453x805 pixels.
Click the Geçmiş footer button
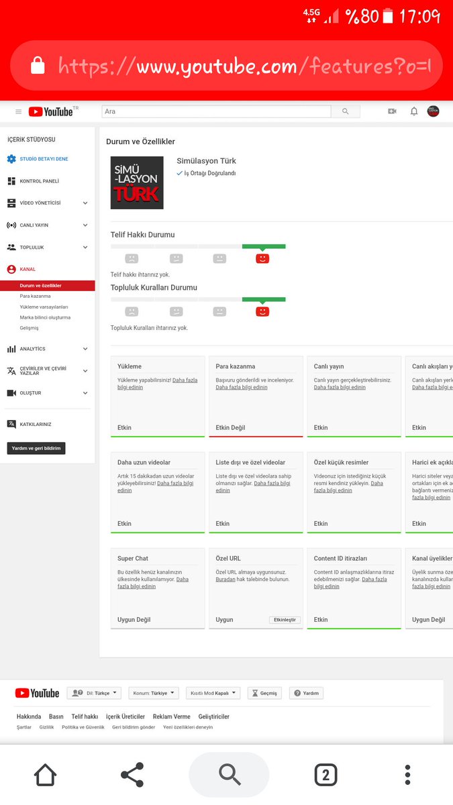(x=265, y=693)
